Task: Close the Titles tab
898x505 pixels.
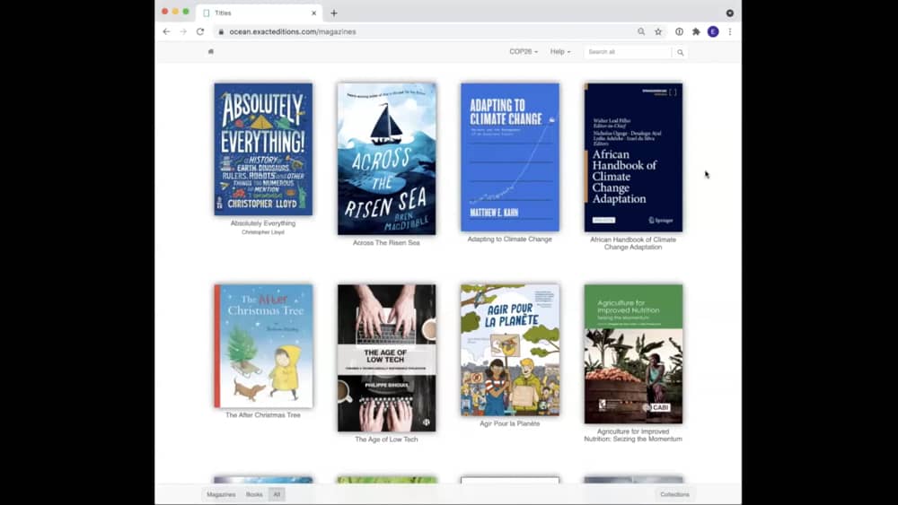Action: pyautogui.click(x=313, y=13)
